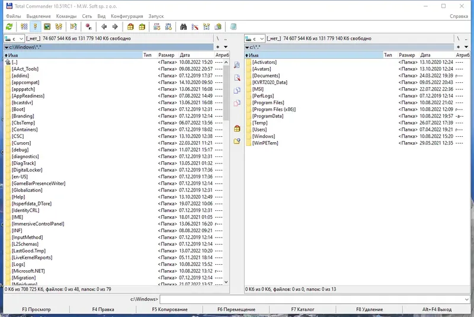Click the arrow before the c:\*.* path
Viewport: 474px width, 317px height.
tap(247, 47)
